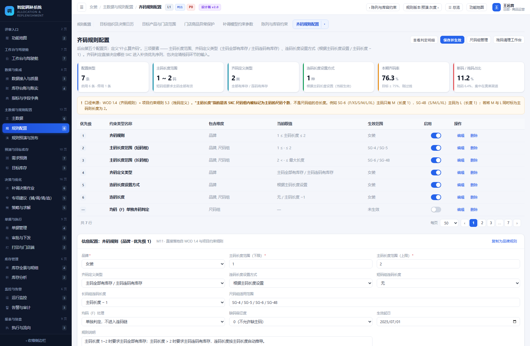This screenshot has height=346, width=530.
Task: Click the 功能地图 sidebar item icon
Action: tap(7, 38)
